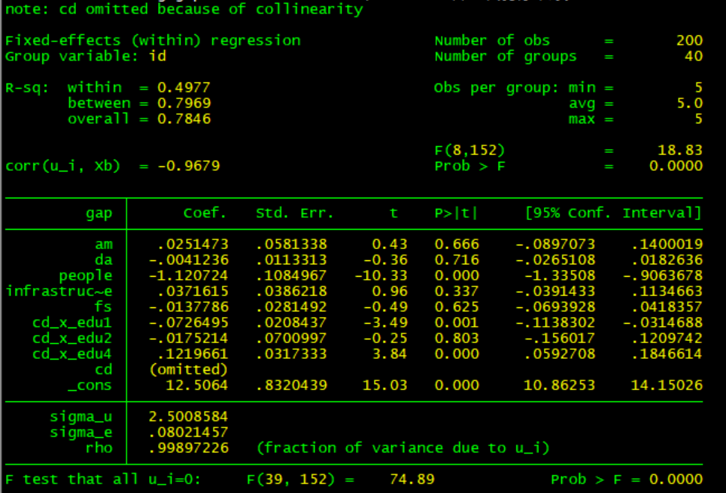Image resolution: width=726 pixels, height=493 pixels.
Task: Click '(fraction of variance due to u_i)' note
Action: (403, 448)
